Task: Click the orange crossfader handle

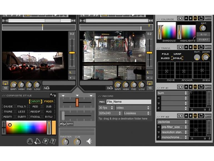Action: click(77, 102)
